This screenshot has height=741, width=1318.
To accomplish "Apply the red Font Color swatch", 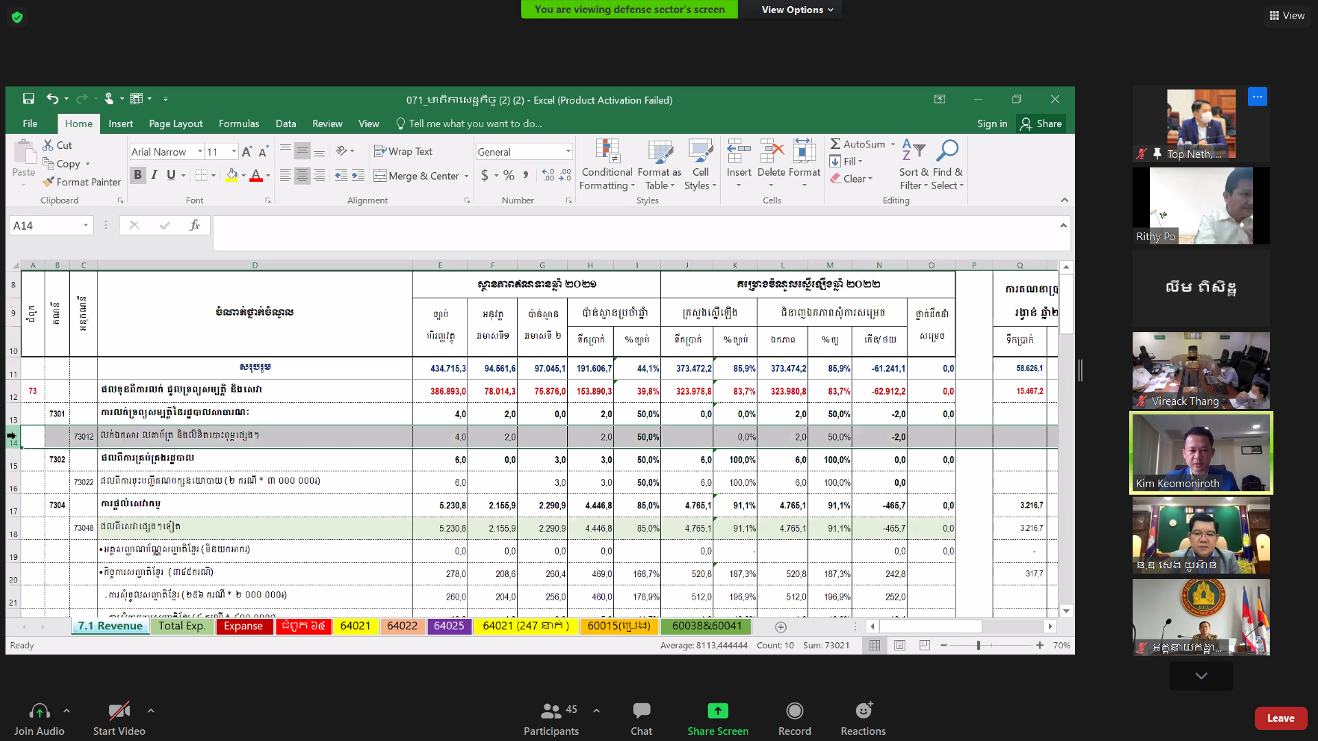I will (x=256, y=176).
